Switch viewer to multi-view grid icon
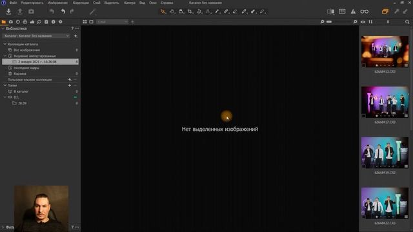413x232 pixels. [x=85, y=22]
